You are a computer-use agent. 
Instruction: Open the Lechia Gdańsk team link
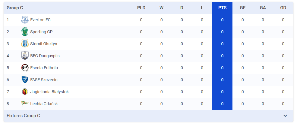[44, 104]
